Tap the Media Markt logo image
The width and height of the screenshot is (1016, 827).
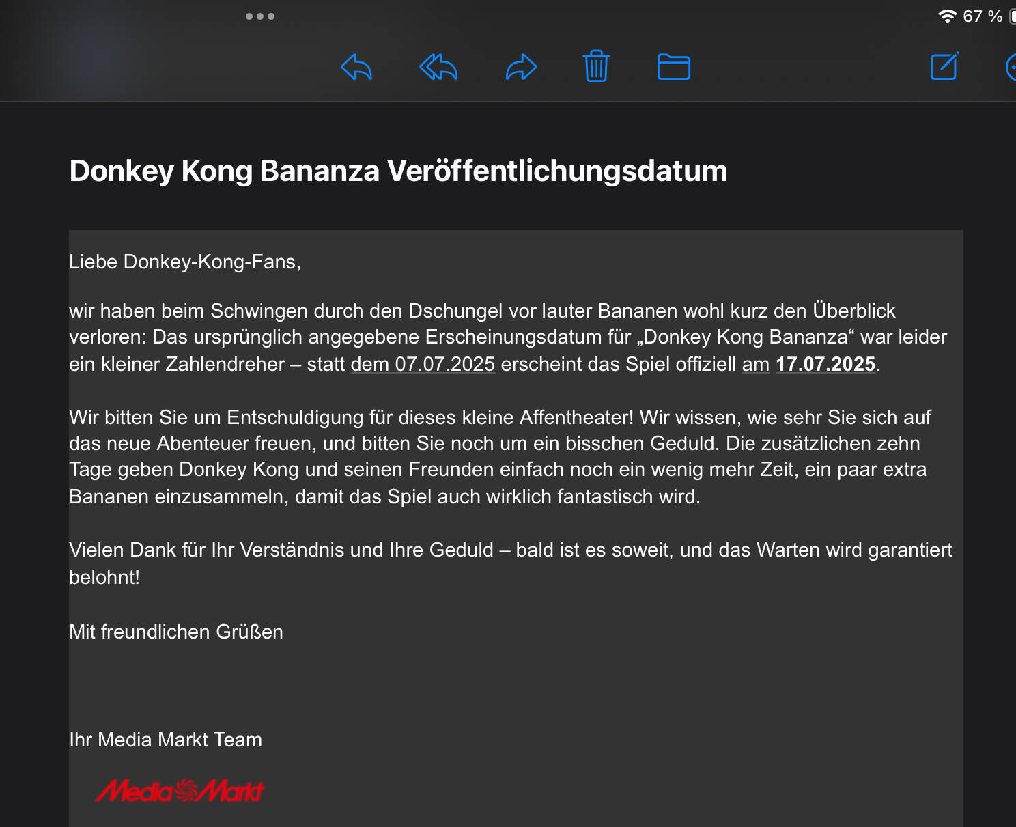(x=180, y=791)
